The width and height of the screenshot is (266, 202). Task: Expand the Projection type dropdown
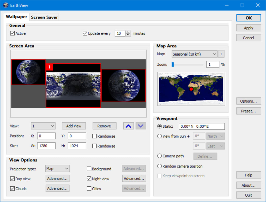(x=57, y=169)
